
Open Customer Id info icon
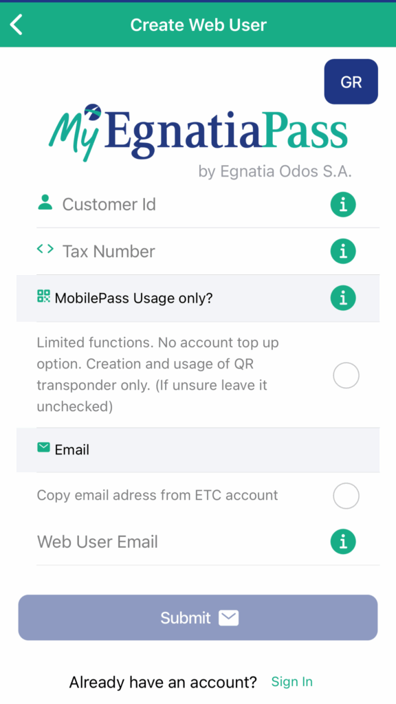click(x=344, y=205)
